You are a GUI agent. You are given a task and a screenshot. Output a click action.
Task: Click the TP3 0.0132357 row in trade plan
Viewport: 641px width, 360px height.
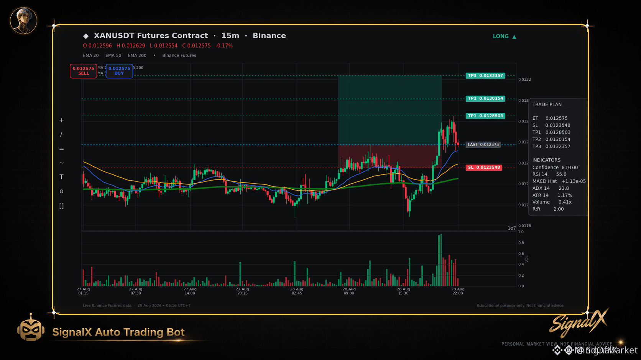click(x=551, y=147)
